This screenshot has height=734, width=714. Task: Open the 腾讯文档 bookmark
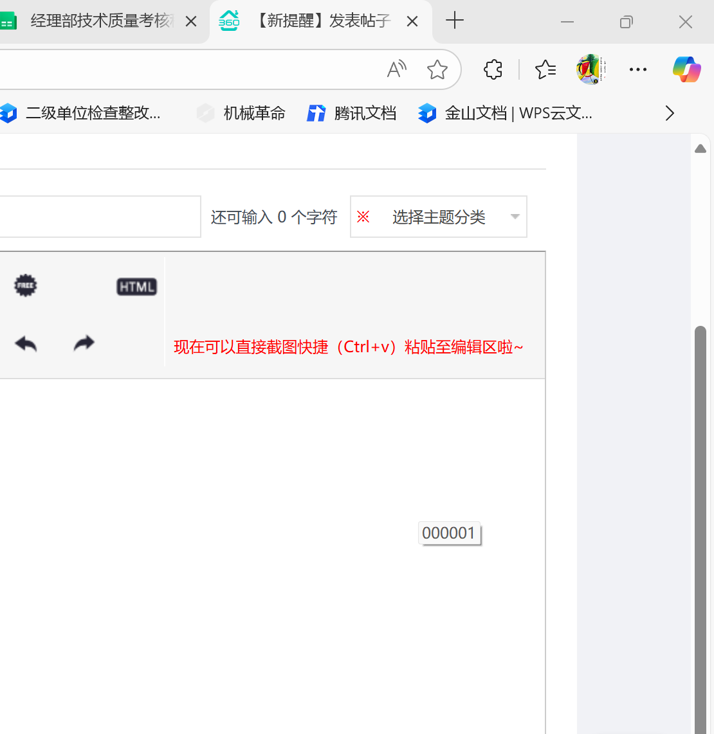tap(351, 113)
